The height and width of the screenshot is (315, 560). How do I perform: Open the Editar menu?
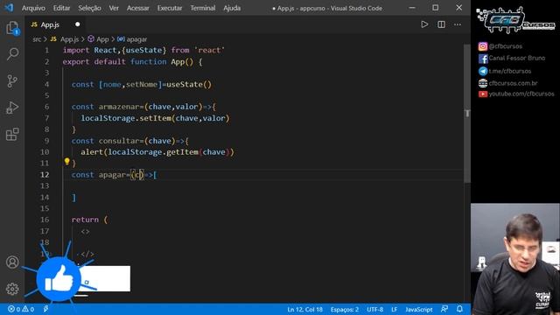[61, 8]
